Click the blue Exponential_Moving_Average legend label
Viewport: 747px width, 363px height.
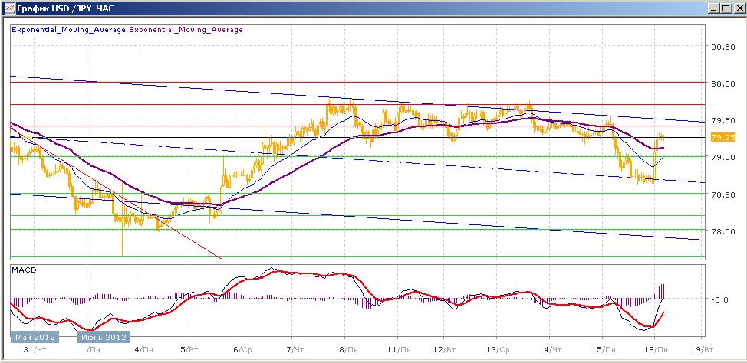click(68, 30)
